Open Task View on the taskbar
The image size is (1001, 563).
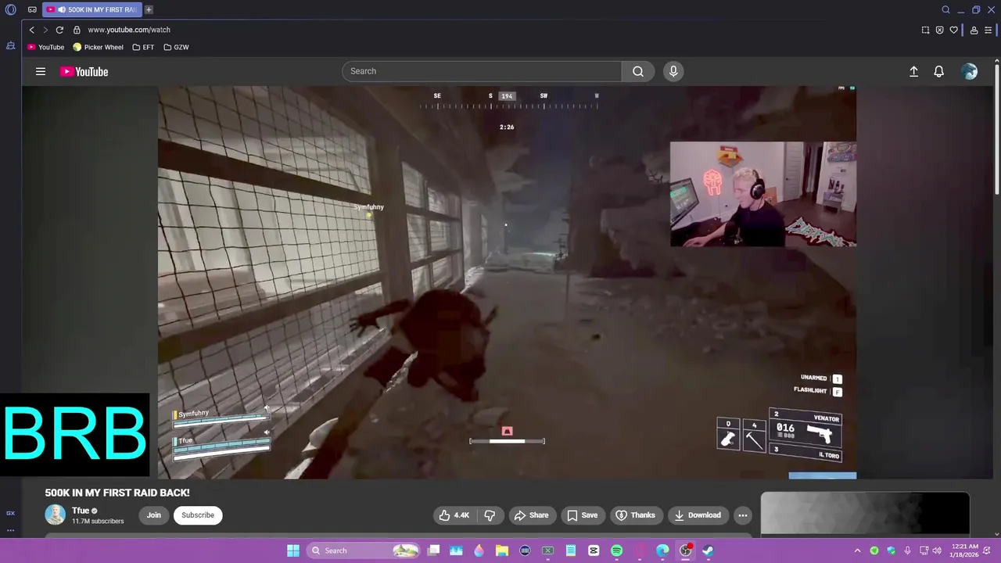coord(434,550)
